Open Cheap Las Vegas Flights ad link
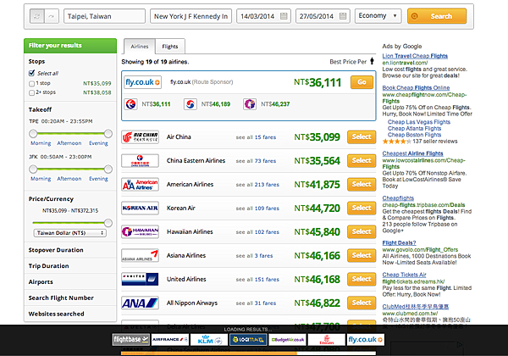 (419, 122)
